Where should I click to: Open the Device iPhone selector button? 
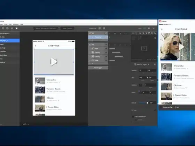click(x=46, y=29)
